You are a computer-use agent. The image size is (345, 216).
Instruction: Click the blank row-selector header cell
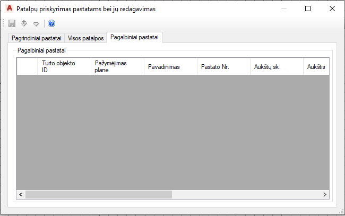point(27,66)
